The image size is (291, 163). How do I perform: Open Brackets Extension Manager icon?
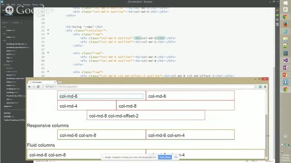[x=277, y=15]
